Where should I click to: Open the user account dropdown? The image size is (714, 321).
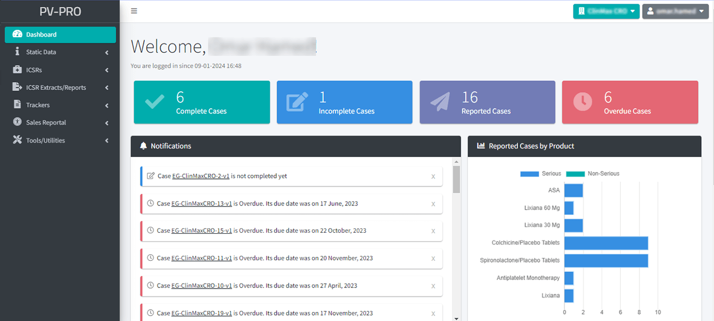click(675, 11)
